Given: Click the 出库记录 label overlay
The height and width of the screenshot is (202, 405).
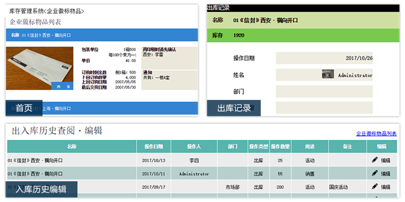Looking at the screenshot, I should point(234,108).
